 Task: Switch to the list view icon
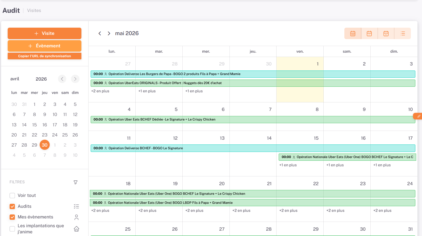tap(403, 34)
